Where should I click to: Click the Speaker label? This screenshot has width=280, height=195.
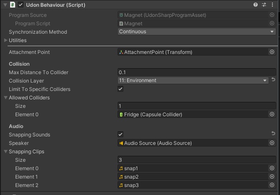(x=19, y=143)
